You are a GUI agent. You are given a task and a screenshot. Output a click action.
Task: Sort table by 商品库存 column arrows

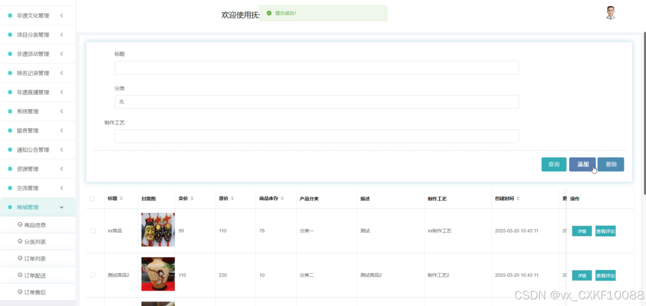[282, 198]
